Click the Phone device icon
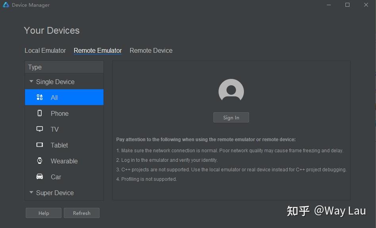The image size is (376, 228). 40,113
